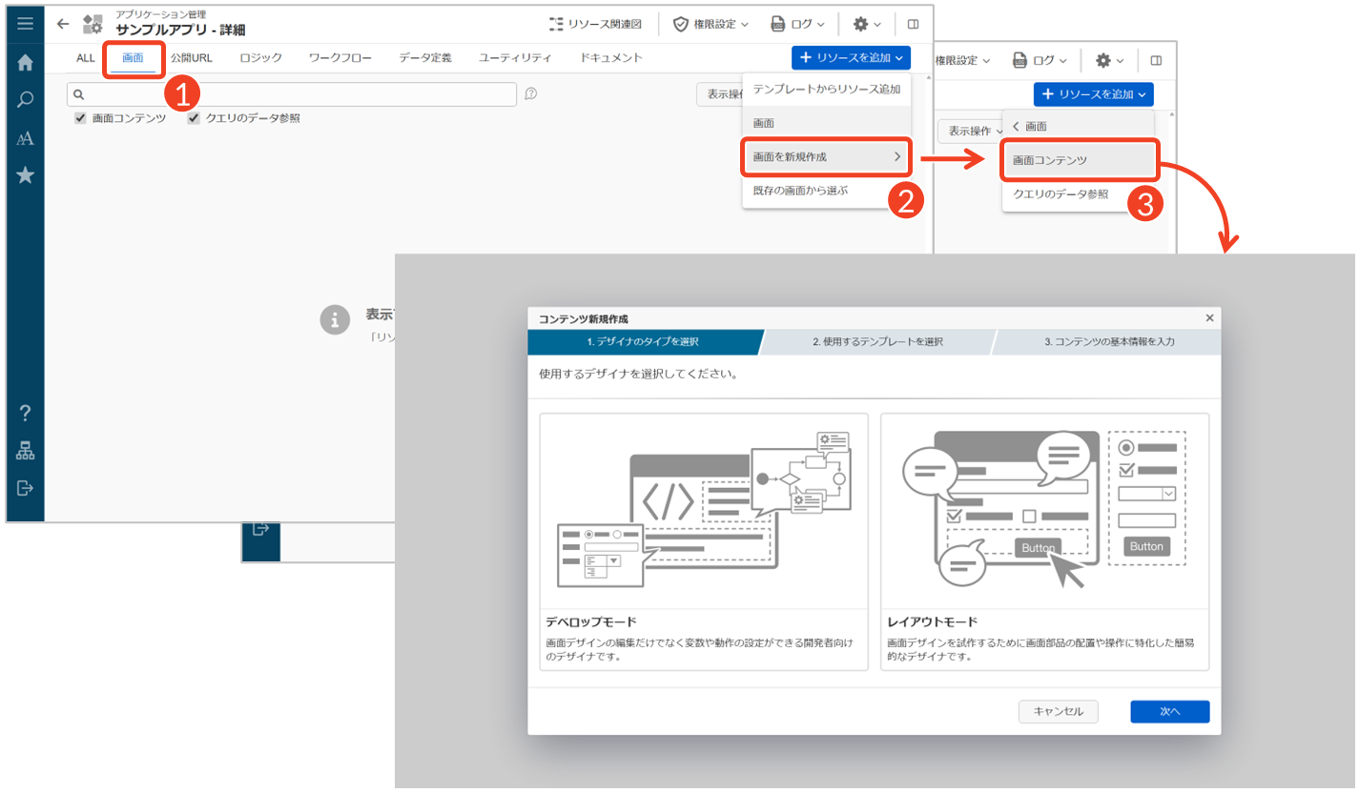Screen dimensions: 1359x793
Task: Choose 画面コンテンツ from the submenu
Action: coord(1079,160)
